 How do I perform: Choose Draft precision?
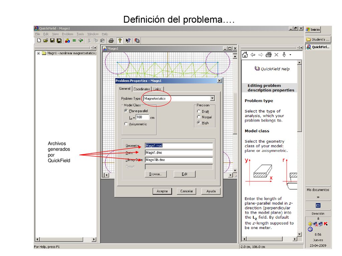199,111
